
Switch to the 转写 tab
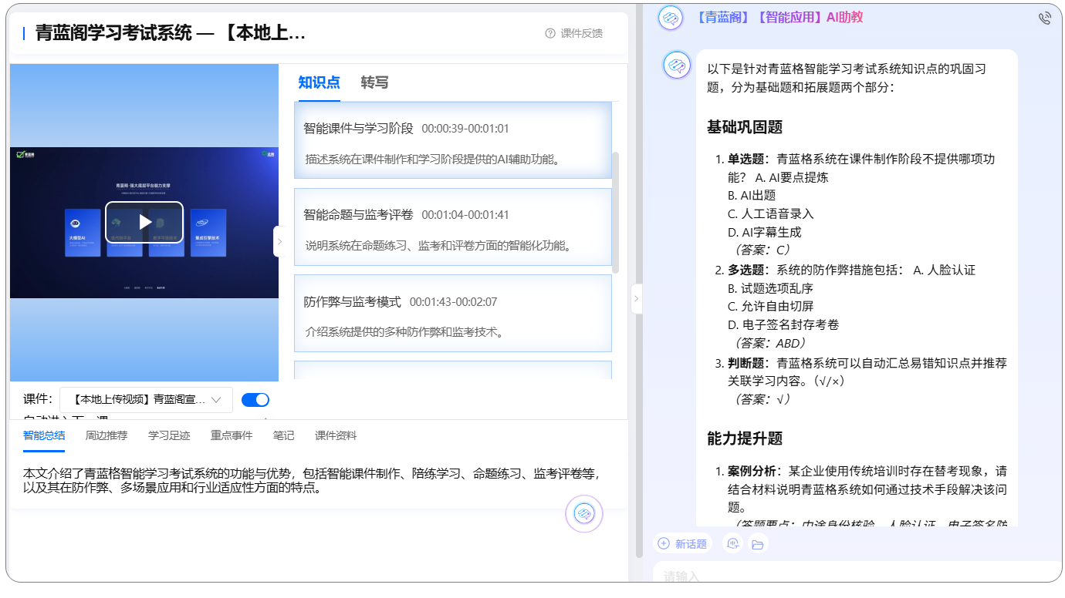click(374, 82)
